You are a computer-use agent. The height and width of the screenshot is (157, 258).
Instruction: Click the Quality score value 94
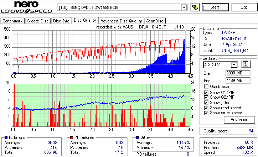tap(251, 131)
